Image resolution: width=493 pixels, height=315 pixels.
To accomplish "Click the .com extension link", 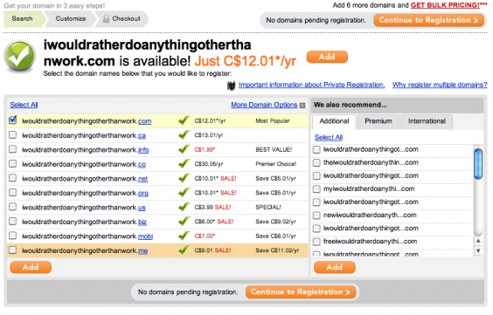I will coord(144,121).
